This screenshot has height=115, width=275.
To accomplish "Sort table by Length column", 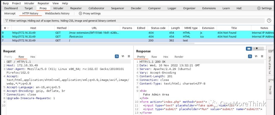I will (175, 28).
